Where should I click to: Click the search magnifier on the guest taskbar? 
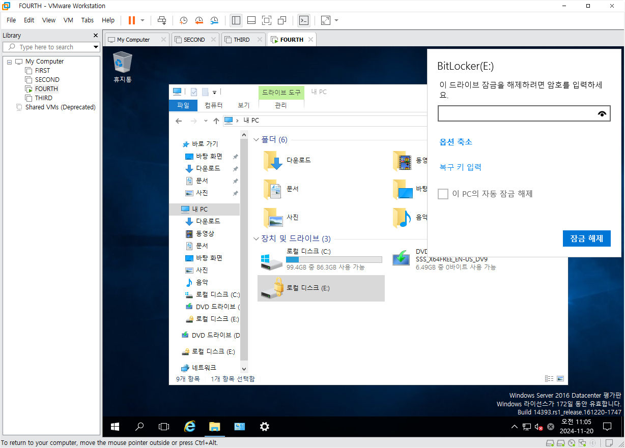139,427
